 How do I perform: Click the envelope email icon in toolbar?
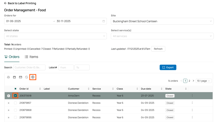(x=20, y=77)
